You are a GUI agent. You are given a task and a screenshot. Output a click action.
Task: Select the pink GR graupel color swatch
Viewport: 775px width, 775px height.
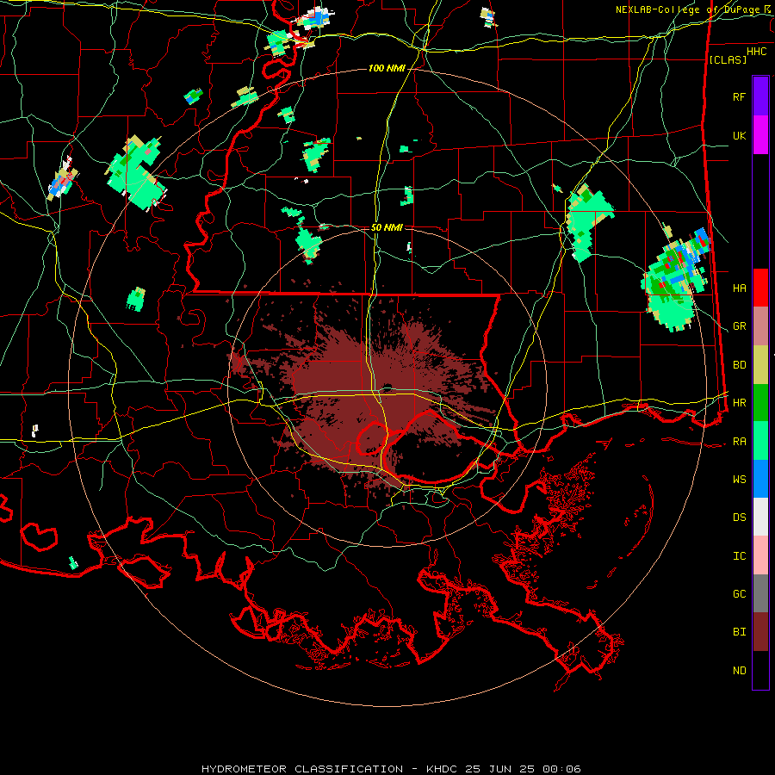click(x=760, y=326)
